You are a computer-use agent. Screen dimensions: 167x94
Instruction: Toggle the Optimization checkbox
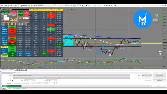pos(151,81)
